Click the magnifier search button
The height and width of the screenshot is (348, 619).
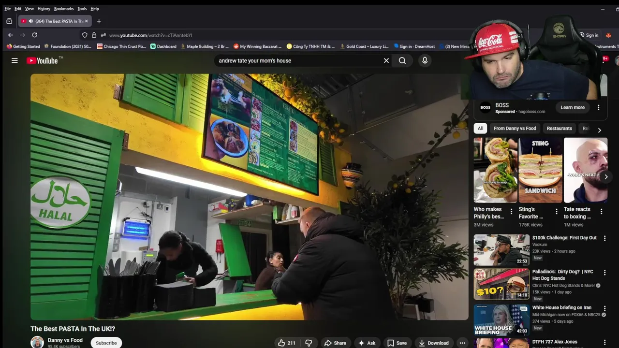point(402,60)
